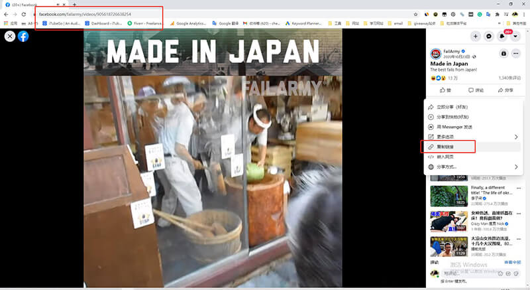Open the Crazy Man video thumbnail
Screen dimensions: 530x290
pos(449,221)
